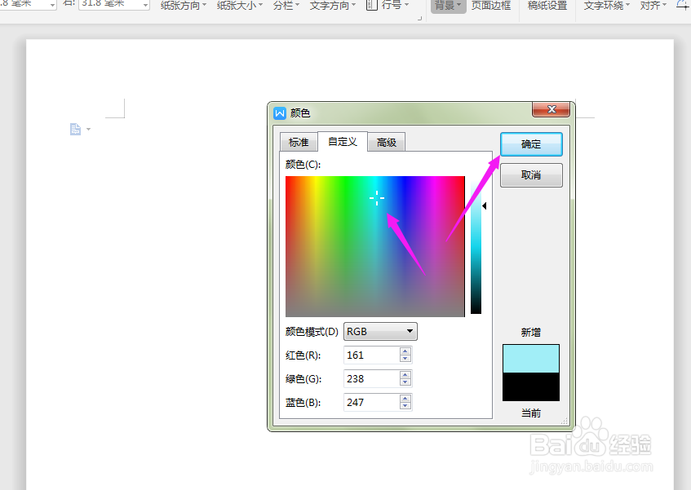Click the 取消 button in color dialog
This screenshot has width=691, height=490.
click(x=531, y=175)
